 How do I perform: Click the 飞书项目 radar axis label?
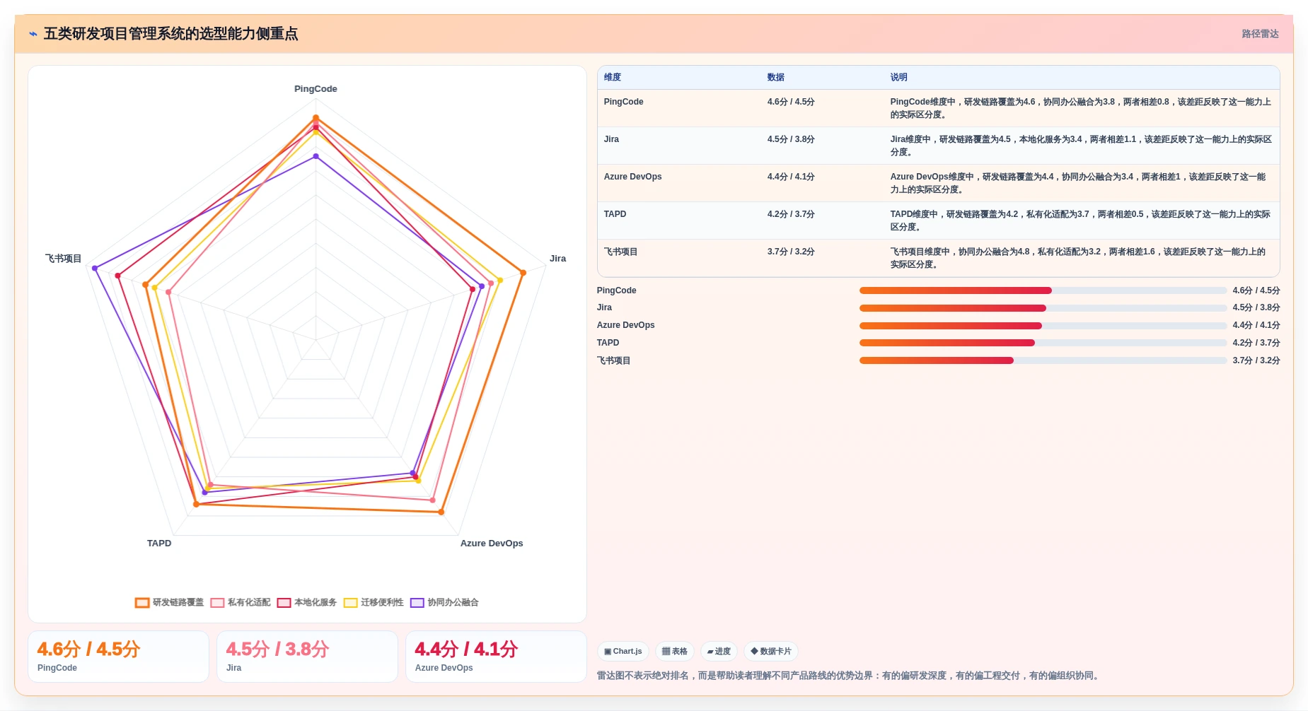(x=64, y=259)
